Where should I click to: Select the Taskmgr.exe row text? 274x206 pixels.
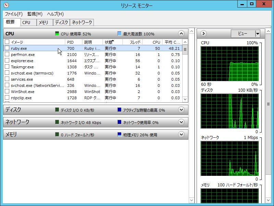coord(22,67)
